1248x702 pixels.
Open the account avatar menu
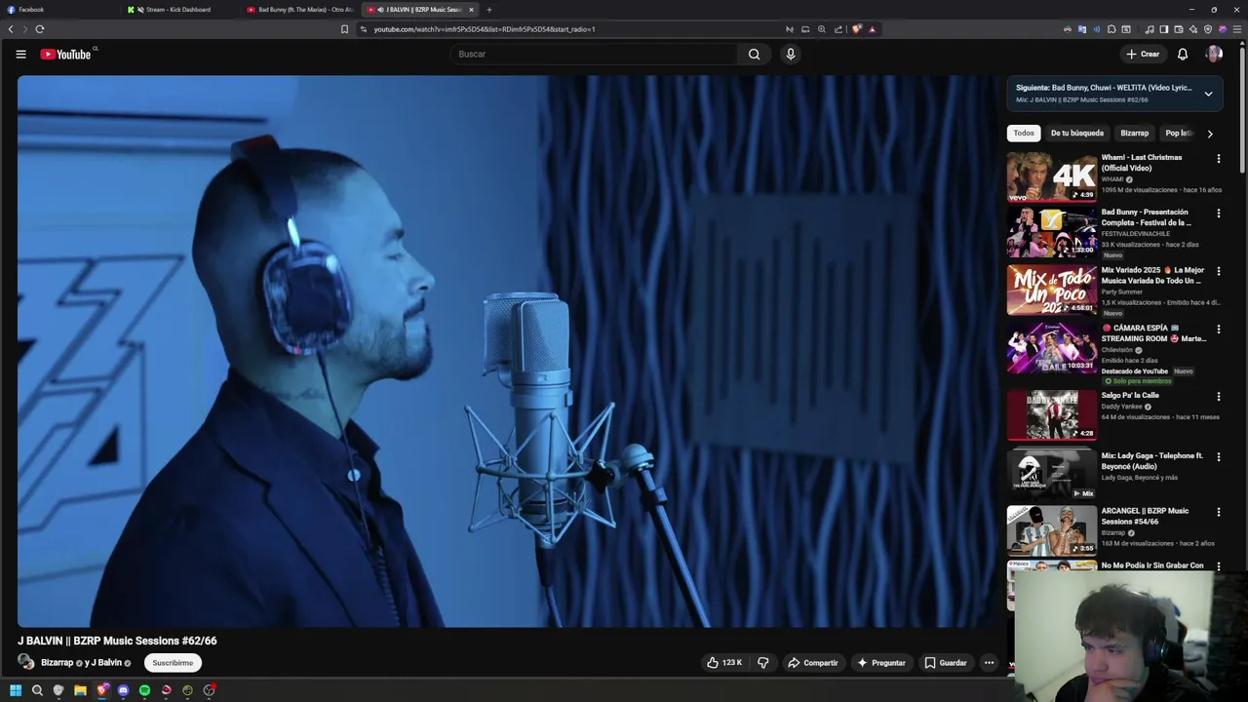pyautogui.click(x=1214, y=55)
